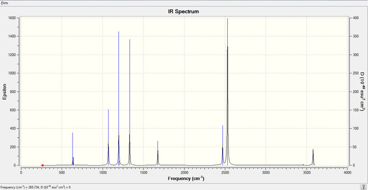Image resolution: width=368 pixels, height=190 pixels.
Task: Click the 250 tick on the right axis
Action: click(355, 73)
